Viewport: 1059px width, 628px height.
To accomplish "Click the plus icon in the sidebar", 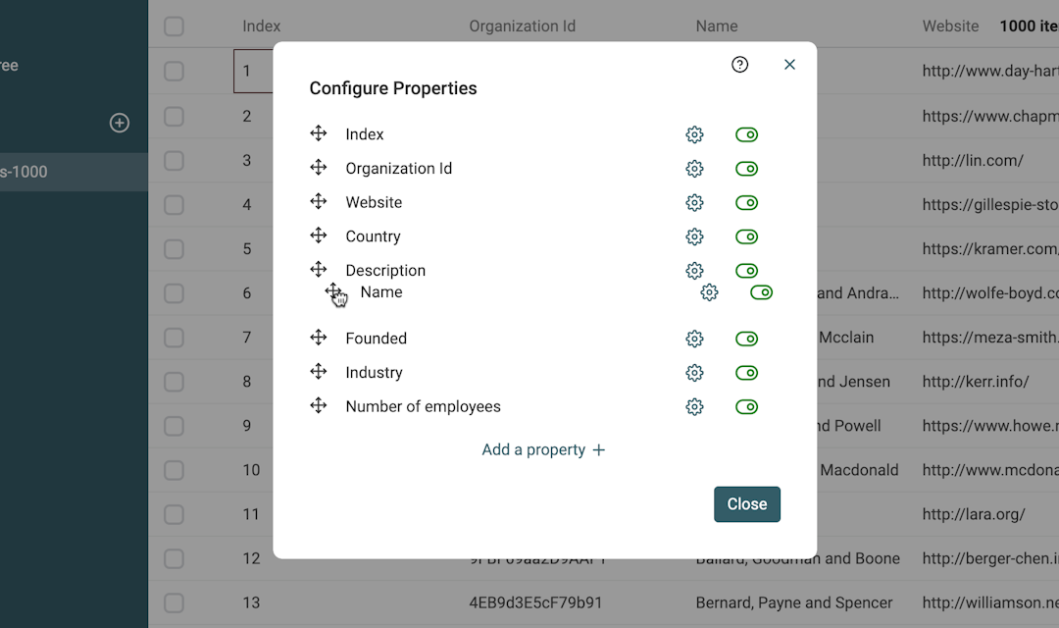I will (x=120, y=123).
